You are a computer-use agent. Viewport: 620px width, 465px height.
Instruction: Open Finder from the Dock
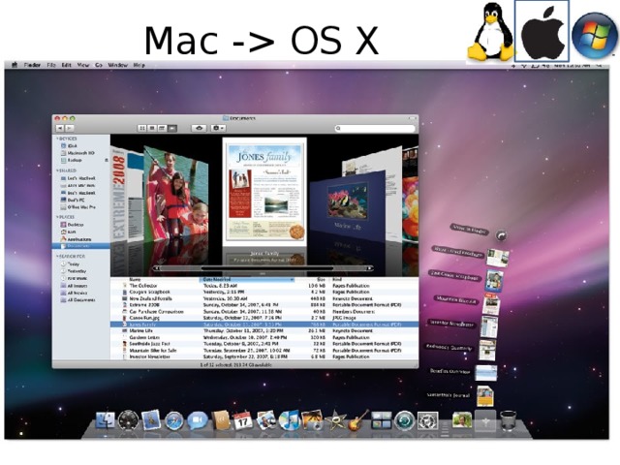point(106,420)
